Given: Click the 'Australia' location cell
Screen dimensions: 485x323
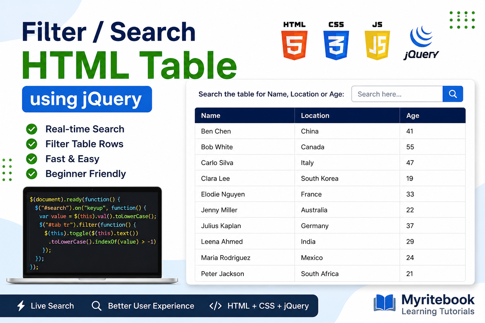Looking at the screenshot, I should [347, 210].
